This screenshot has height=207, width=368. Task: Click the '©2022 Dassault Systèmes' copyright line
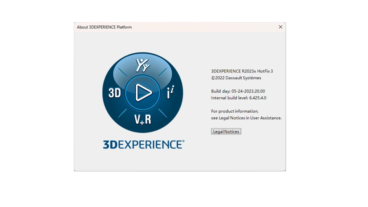[x=236, y=78]
